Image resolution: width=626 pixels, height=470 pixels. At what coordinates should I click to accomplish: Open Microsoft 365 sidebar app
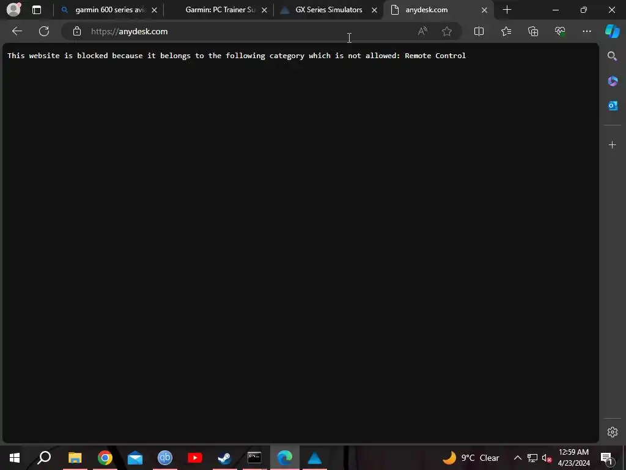[613, 81]
